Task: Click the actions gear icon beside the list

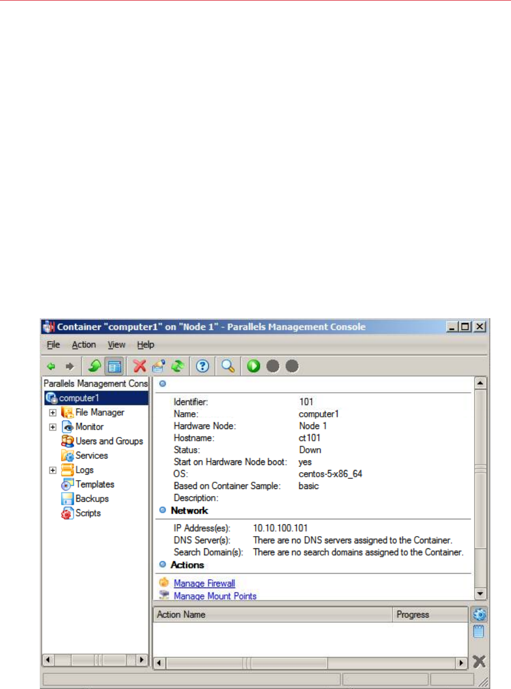Action: (480, 614)
